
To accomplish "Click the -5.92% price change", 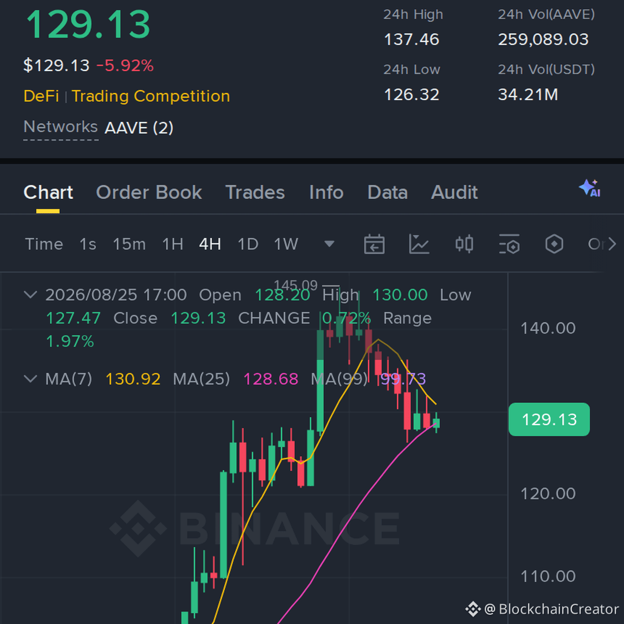I will pos(125,66).
